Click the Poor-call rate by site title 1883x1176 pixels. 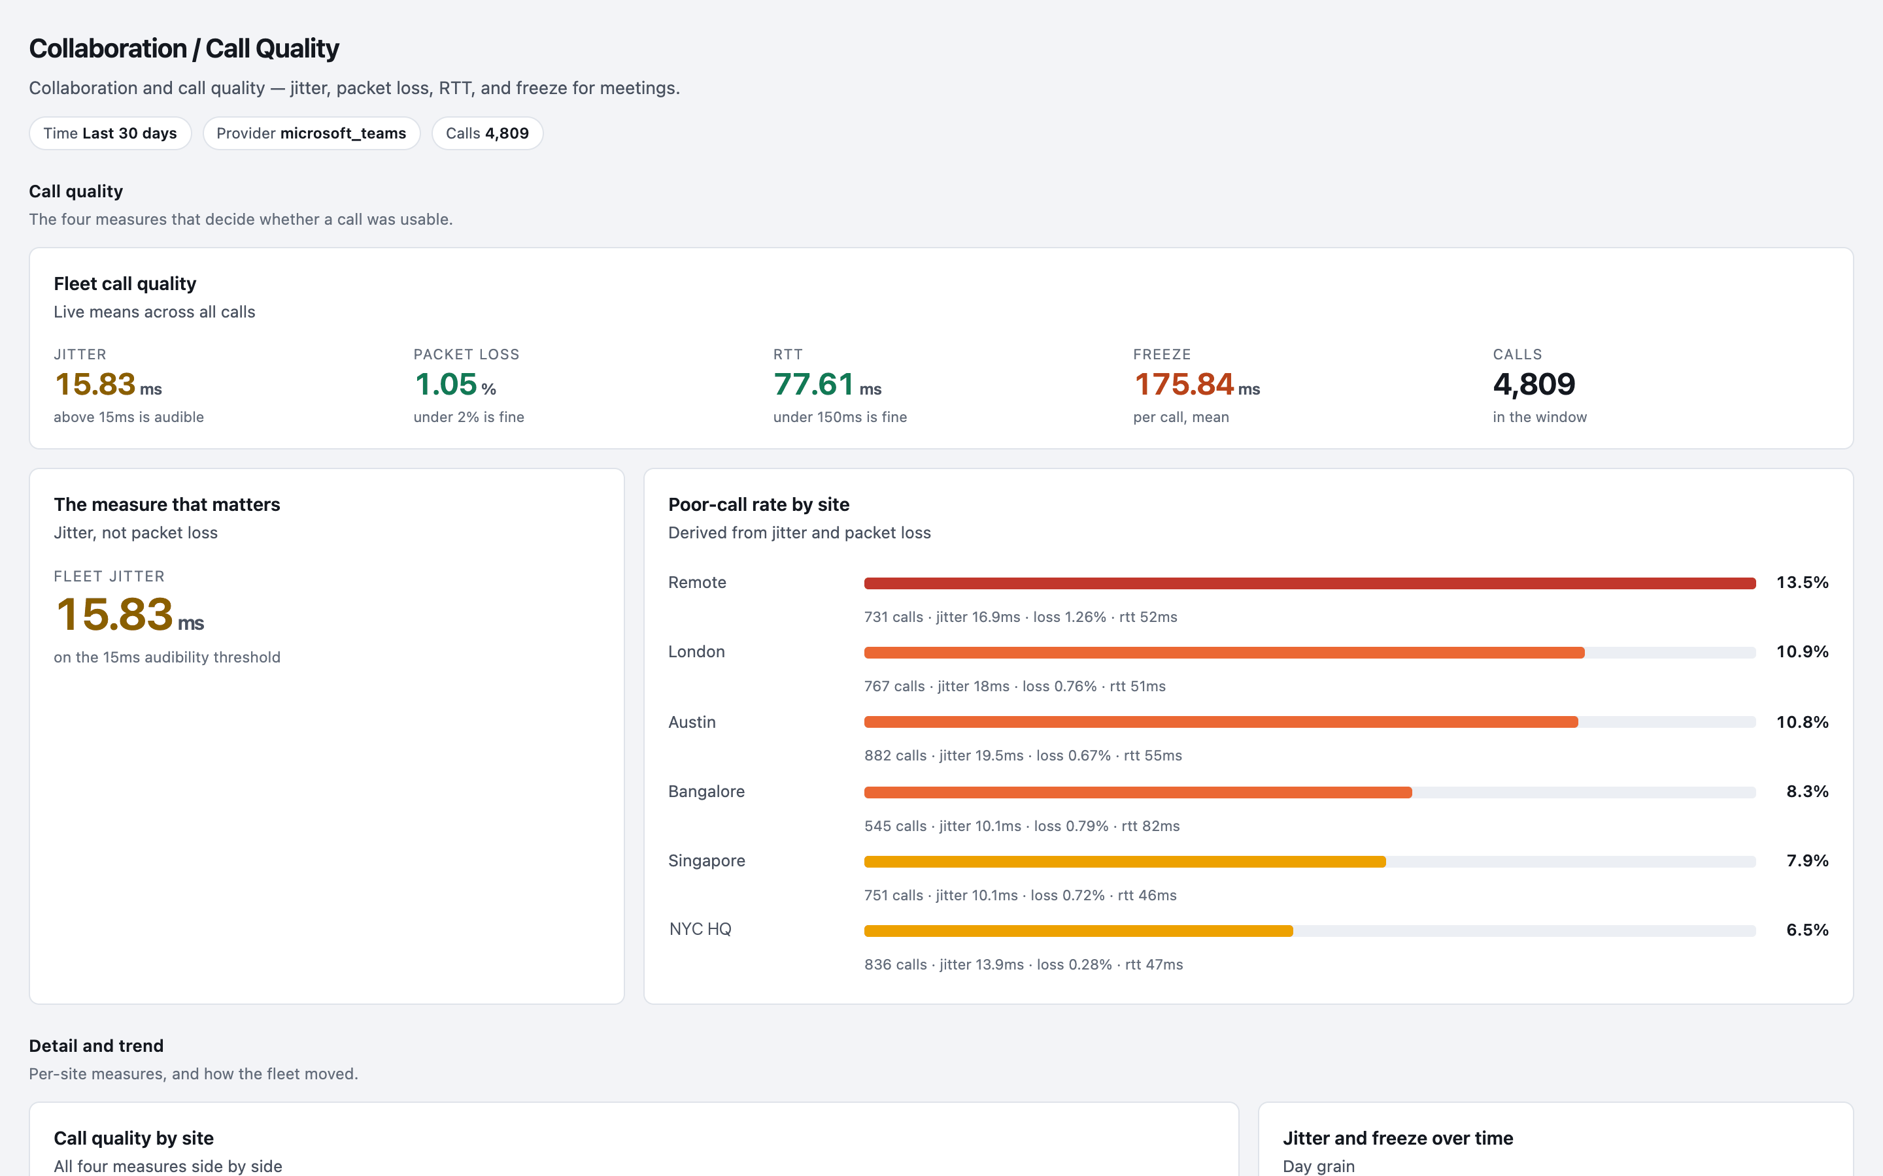point(758,505)
